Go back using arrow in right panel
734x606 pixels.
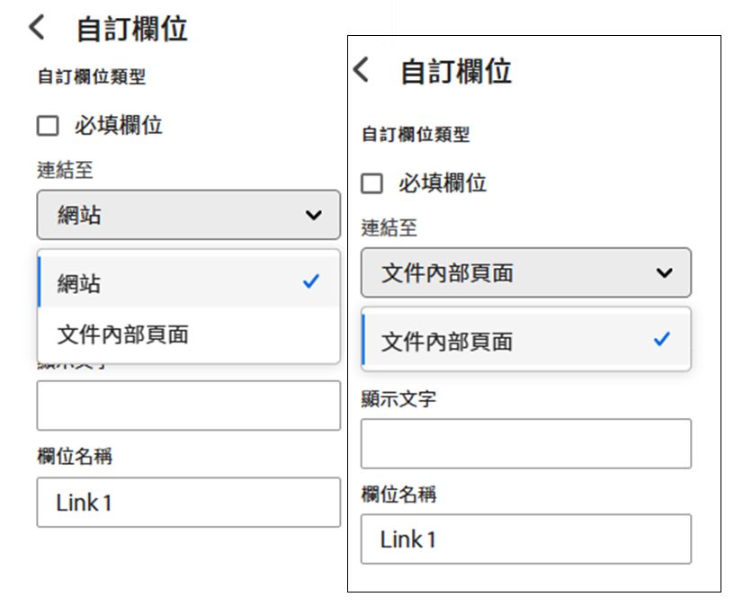click(x=361, y=70)
